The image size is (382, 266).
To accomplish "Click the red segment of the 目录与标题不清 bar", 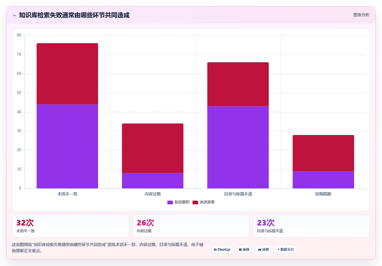I will (x=238, y=84).
